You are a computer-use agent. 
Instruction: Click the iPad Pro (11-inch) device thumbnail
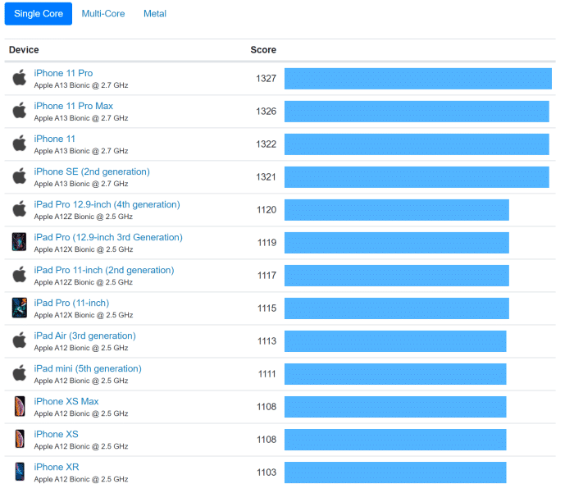(x=20, y=308)
